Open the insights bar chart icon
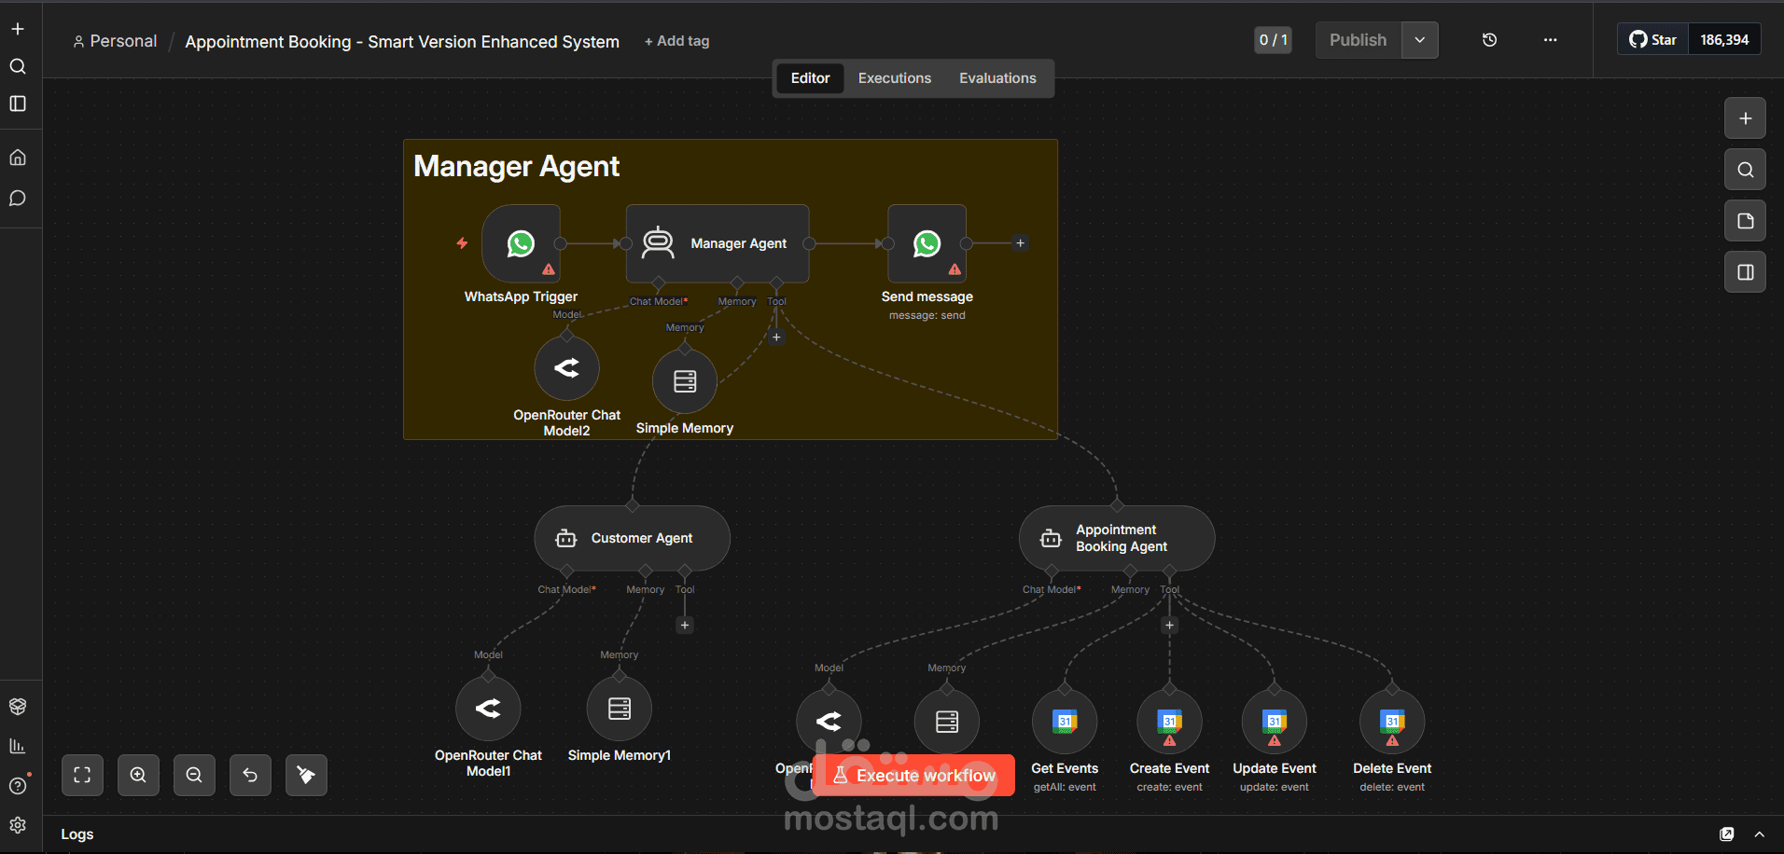The image size is (1784, 854). [18, 746]
